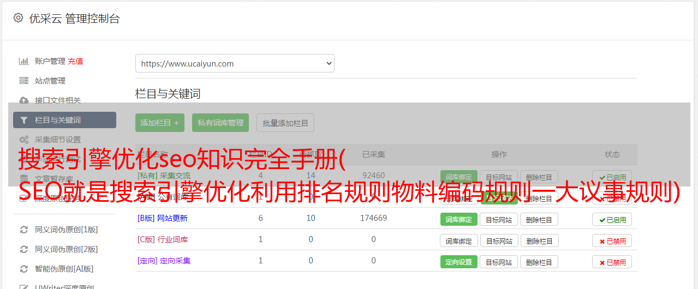Click the 批量添加栏目 button
This screenshot has width=698, height=289.
285,123
